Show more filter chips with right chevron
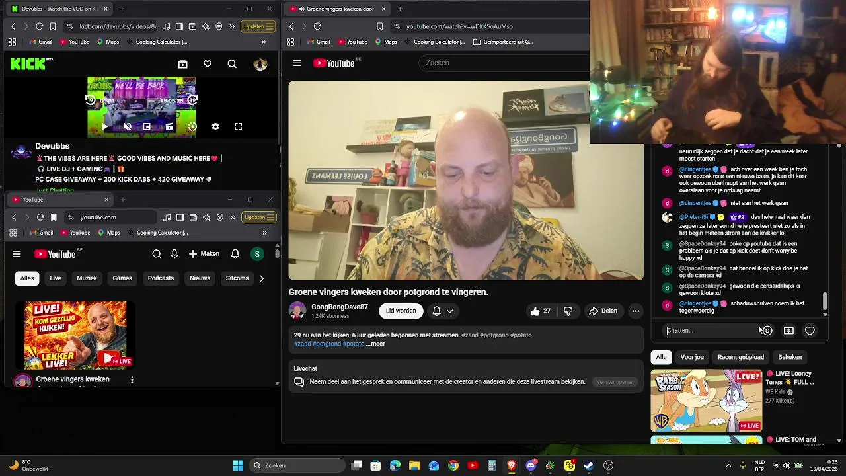The width and height of the screenshot is (846, 476). (262, 278)
